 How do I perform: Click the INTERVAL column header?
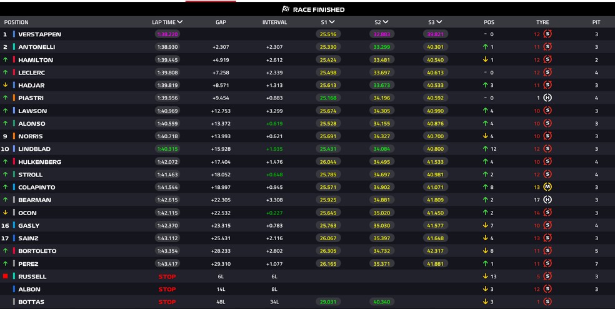click(274, 23)
